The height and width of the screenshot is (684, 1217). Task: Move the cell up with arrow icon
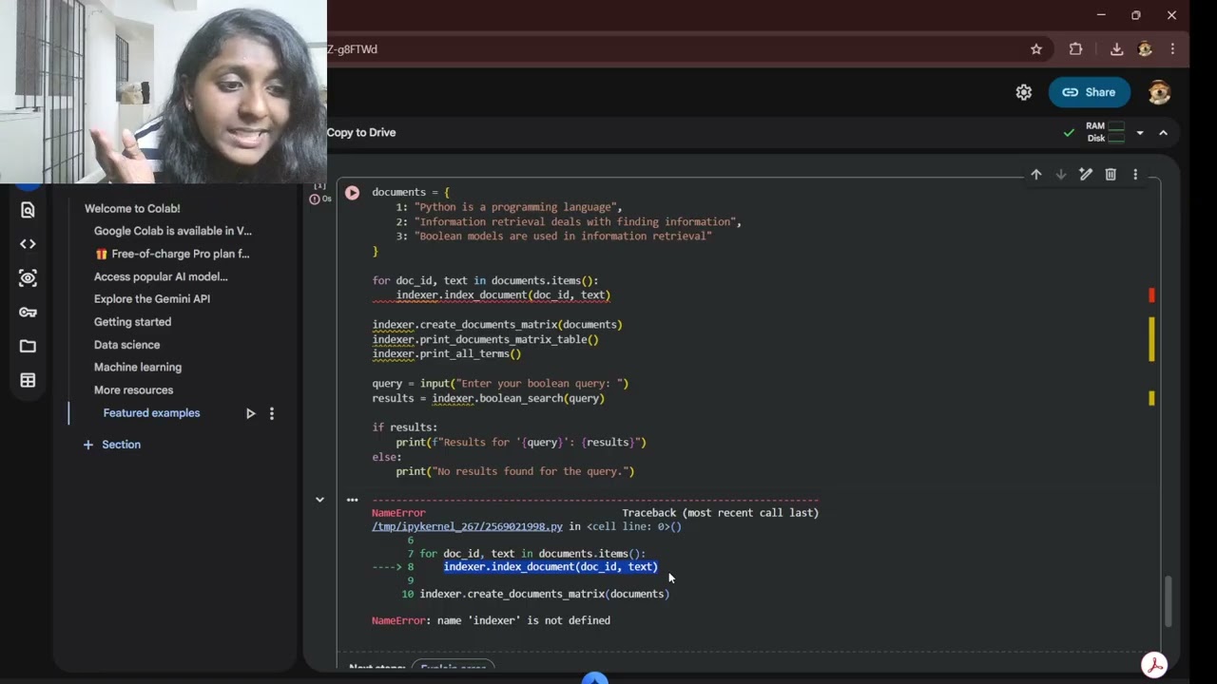pyautogui.click(x=1036, y=175)
